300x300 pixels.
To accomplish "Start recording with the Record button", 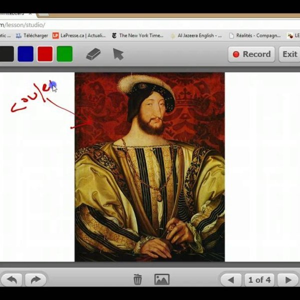I will tap(251, 54).
